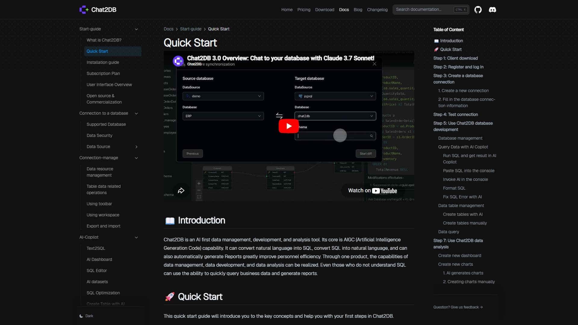Jump to Create tables with AI

(x=462, y=214)
